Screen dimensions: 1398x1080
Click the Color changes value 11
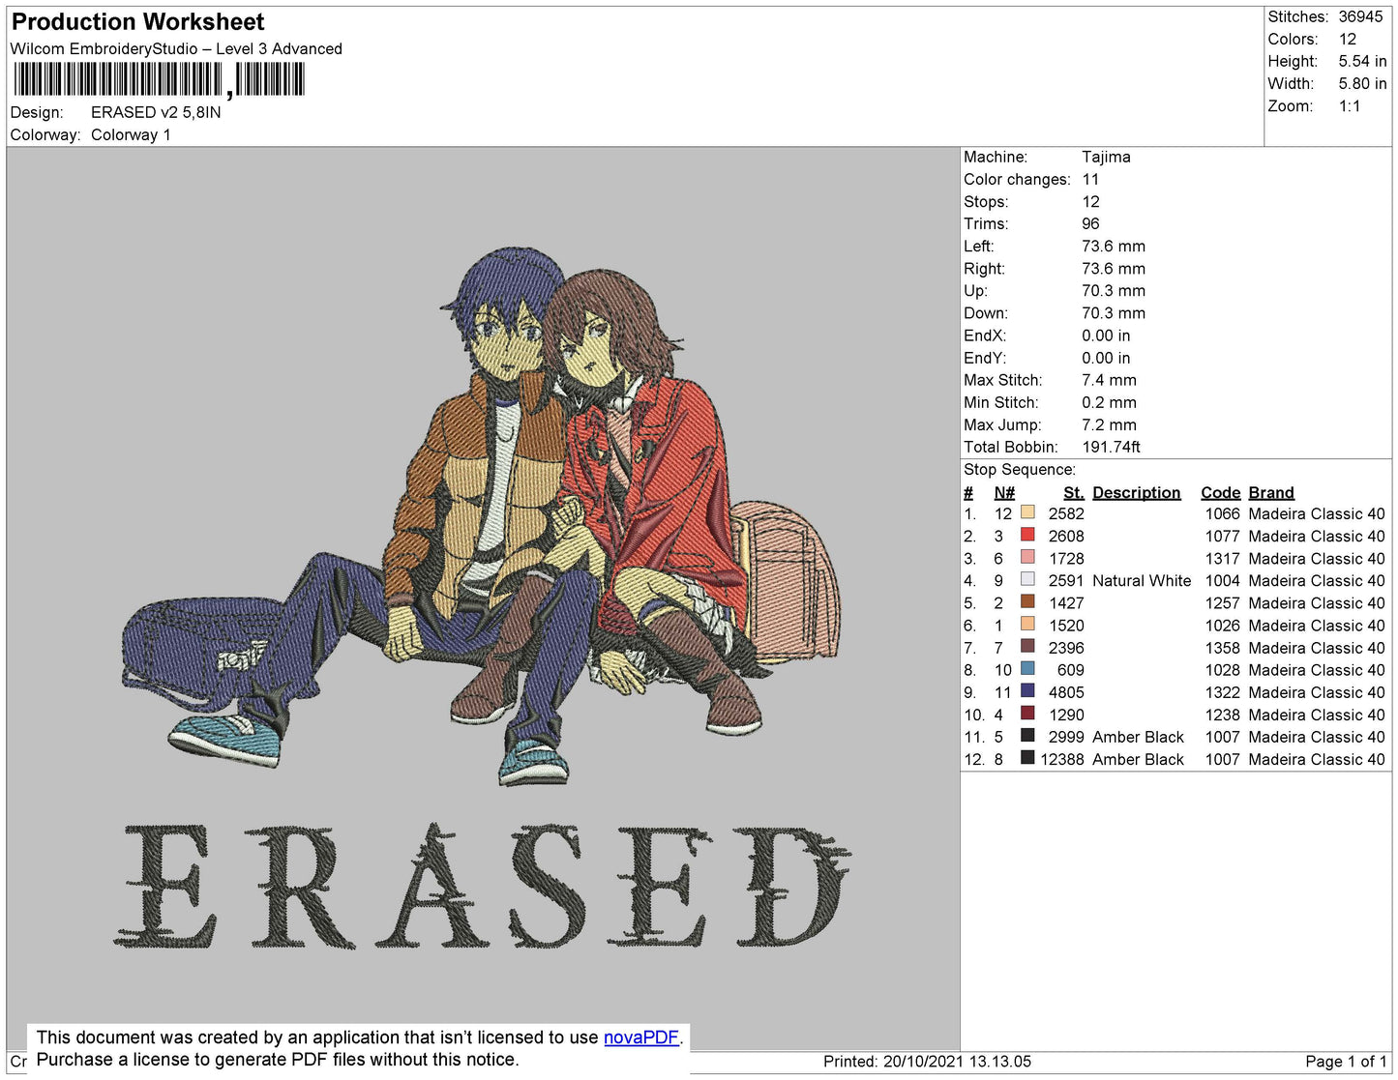click(1090, 179)
